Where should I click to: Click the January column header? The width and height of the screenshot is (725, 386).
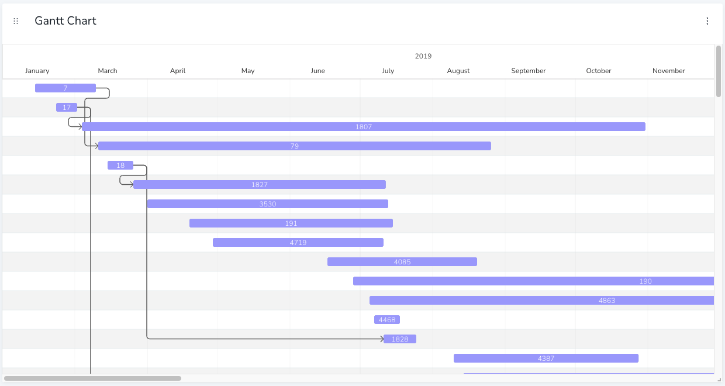pos(37,70)
